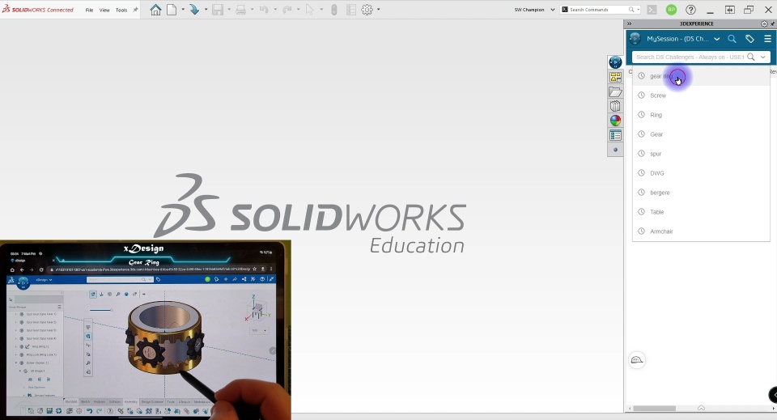Open the View menu

pos(104,10)
